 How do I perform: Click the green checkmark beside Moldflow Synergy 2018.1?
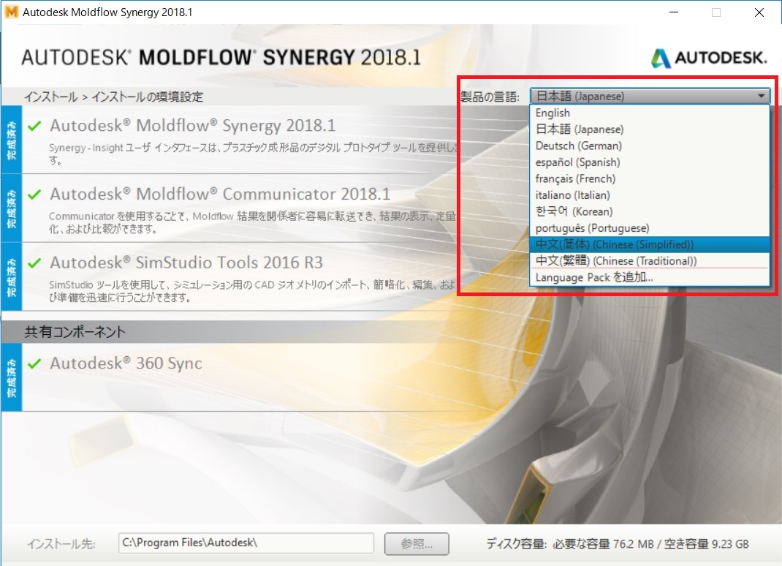(x=34, y=126)
